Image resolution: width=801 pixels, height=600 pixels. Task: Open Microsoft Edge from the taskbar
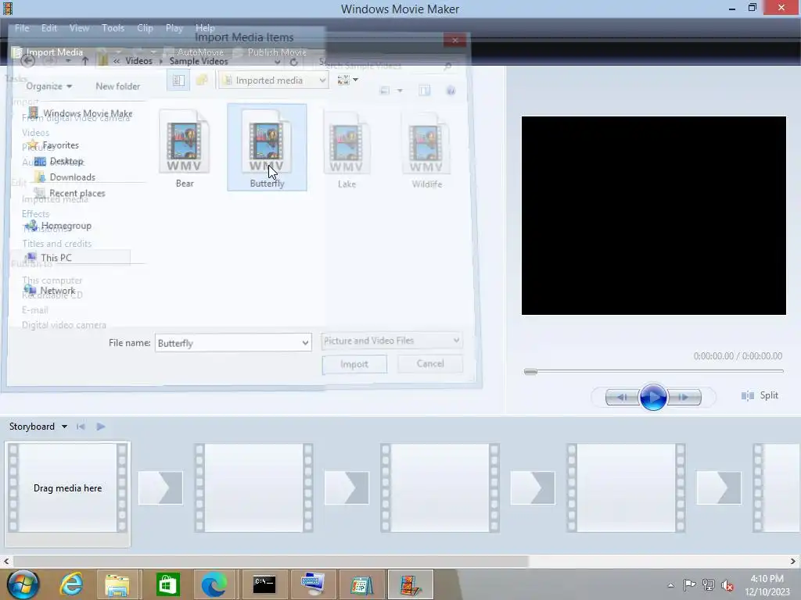214,584
